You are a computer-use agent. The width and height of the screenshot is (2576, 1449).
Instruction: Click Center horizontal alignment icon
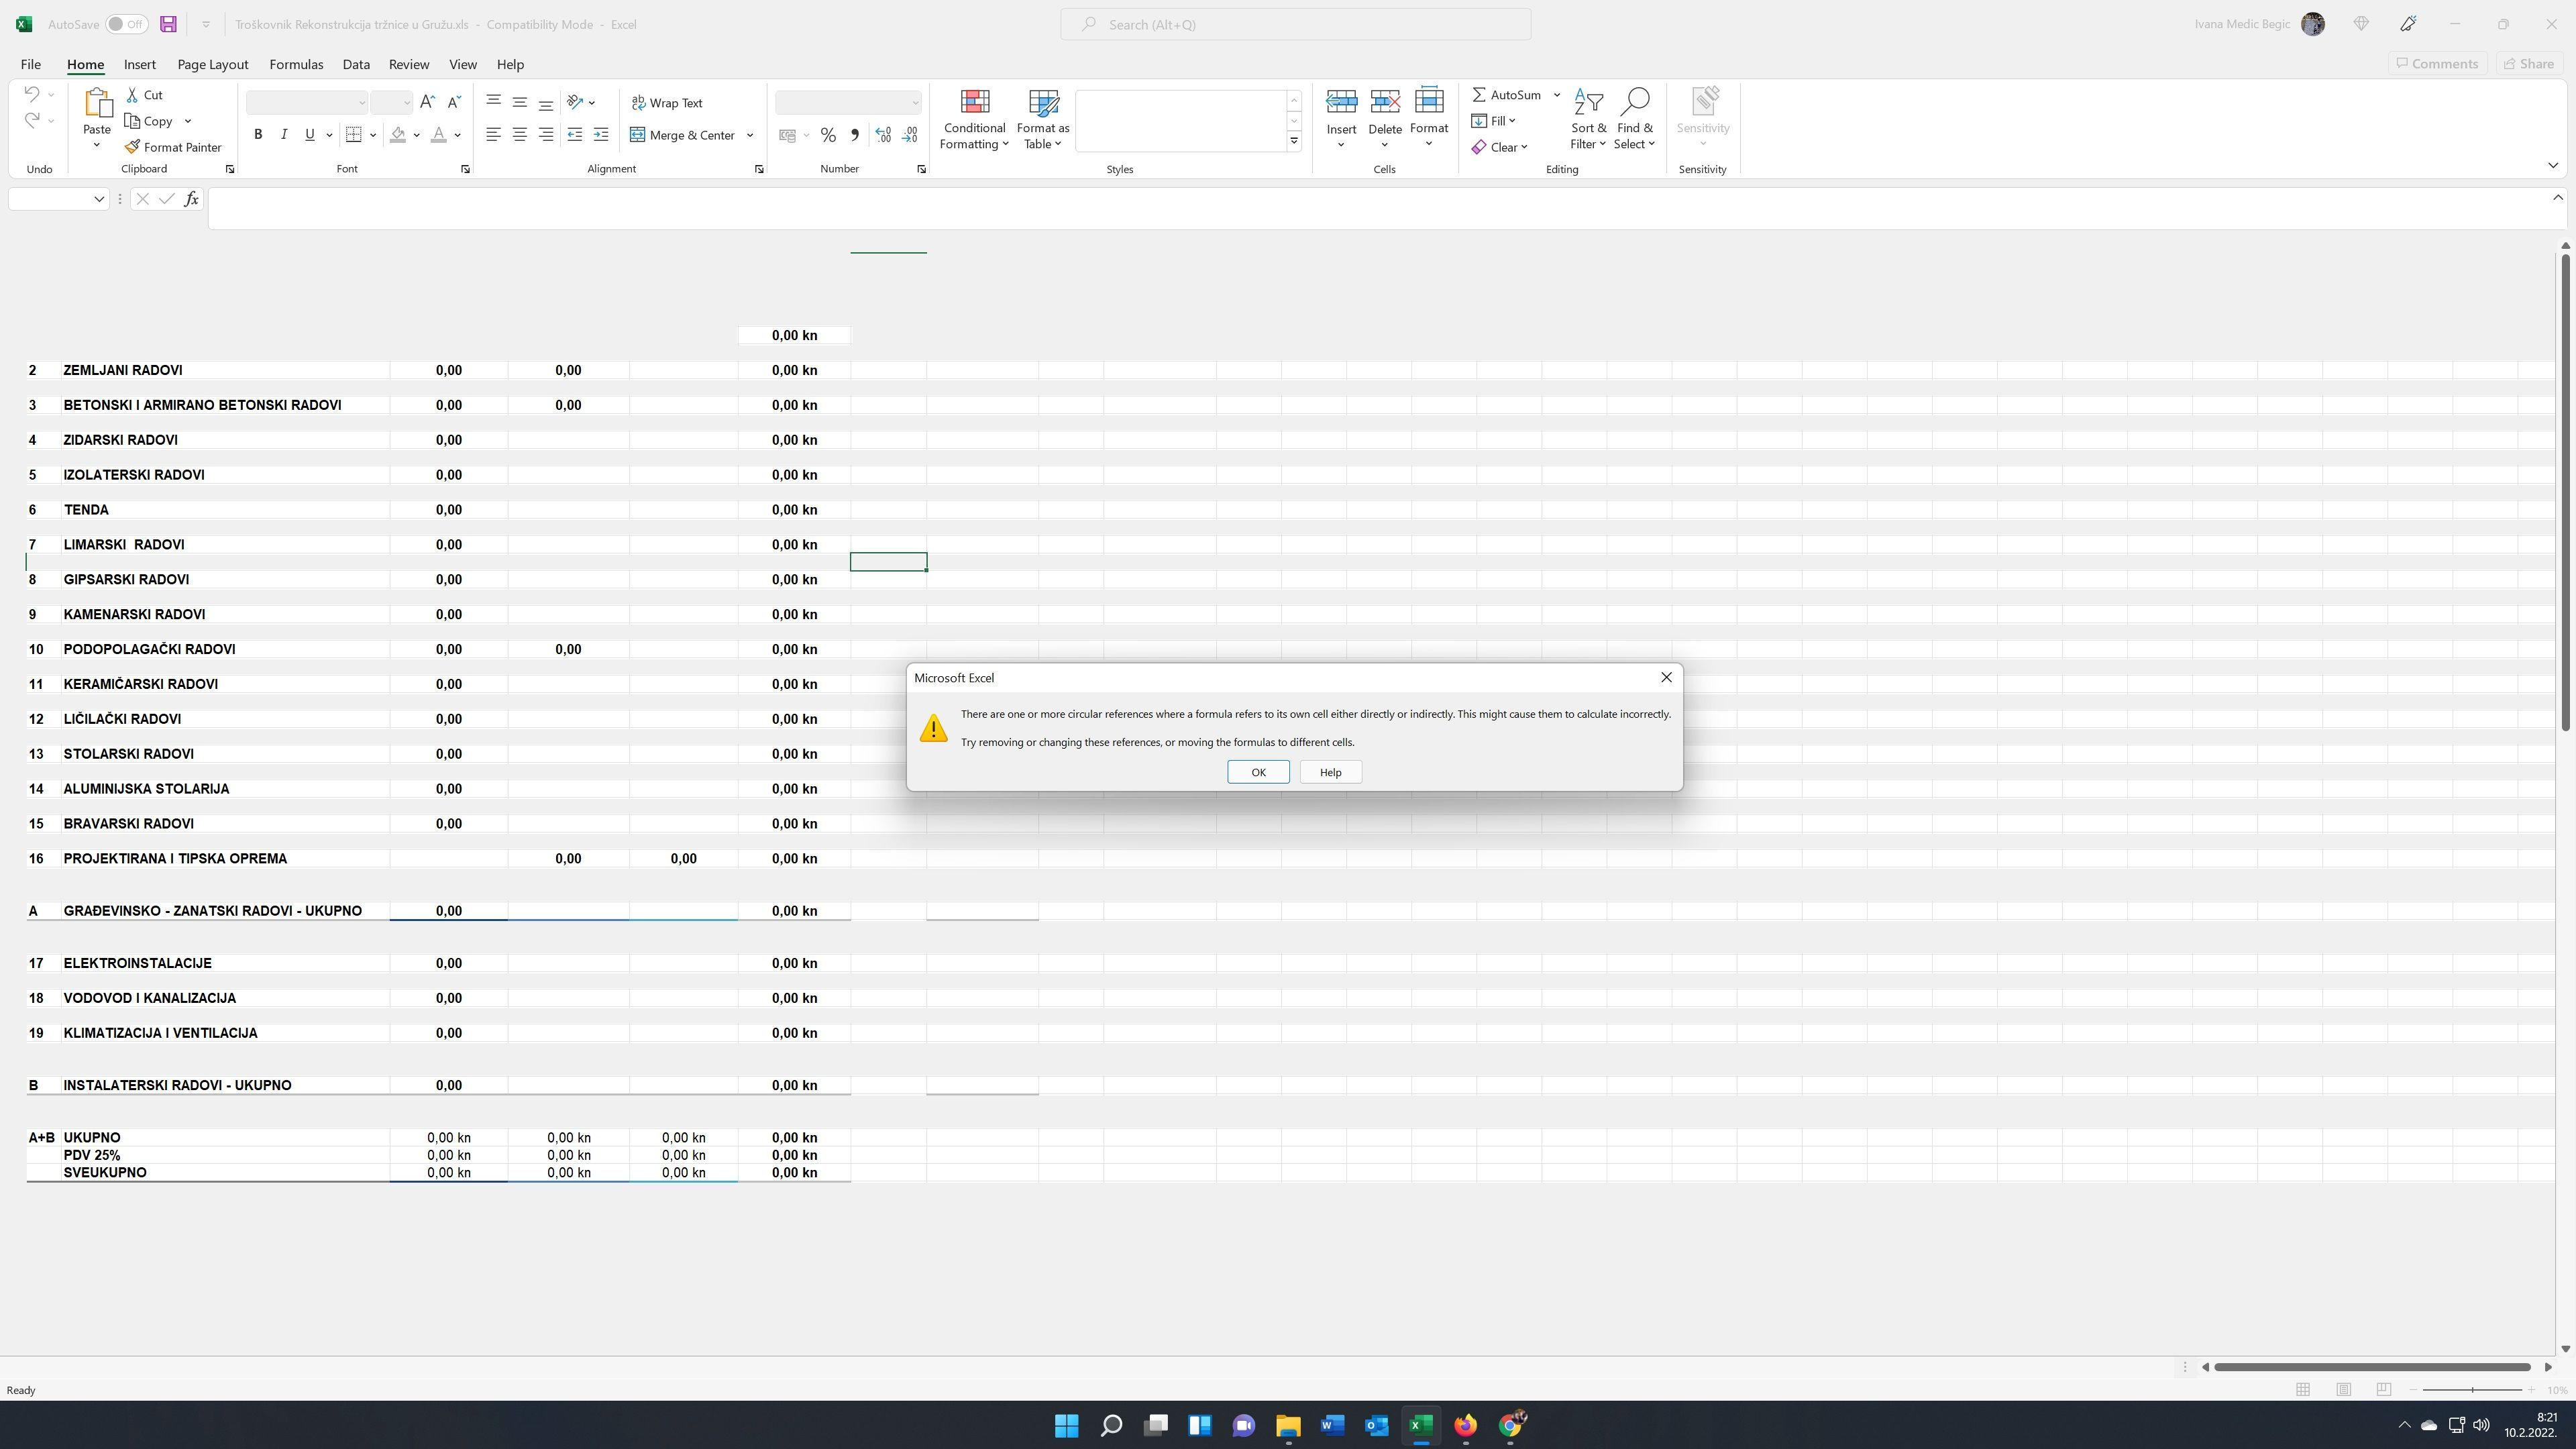click(520, 134)
